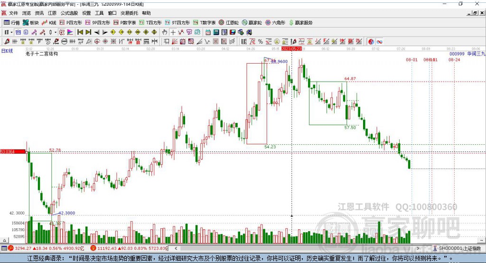Open the P数字表 number table
The width and height of the screenshot is (486, 263).
pyautogui.click(x=125, y=23)
